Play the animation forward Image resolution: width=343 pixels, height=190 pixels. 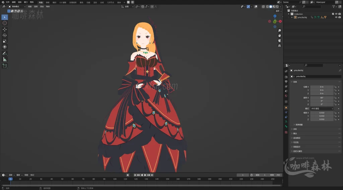[x=145, y=175]
